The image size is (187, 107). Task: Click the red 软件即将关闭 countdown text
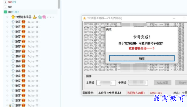click(141, 48)
